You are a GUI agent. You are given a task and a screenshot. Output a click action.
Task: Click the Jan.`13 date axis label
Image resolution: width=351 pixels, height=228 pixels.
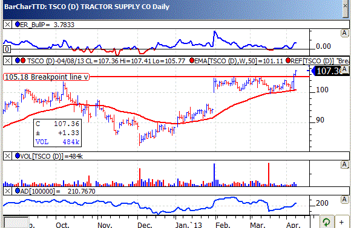[x=188, y=224]
